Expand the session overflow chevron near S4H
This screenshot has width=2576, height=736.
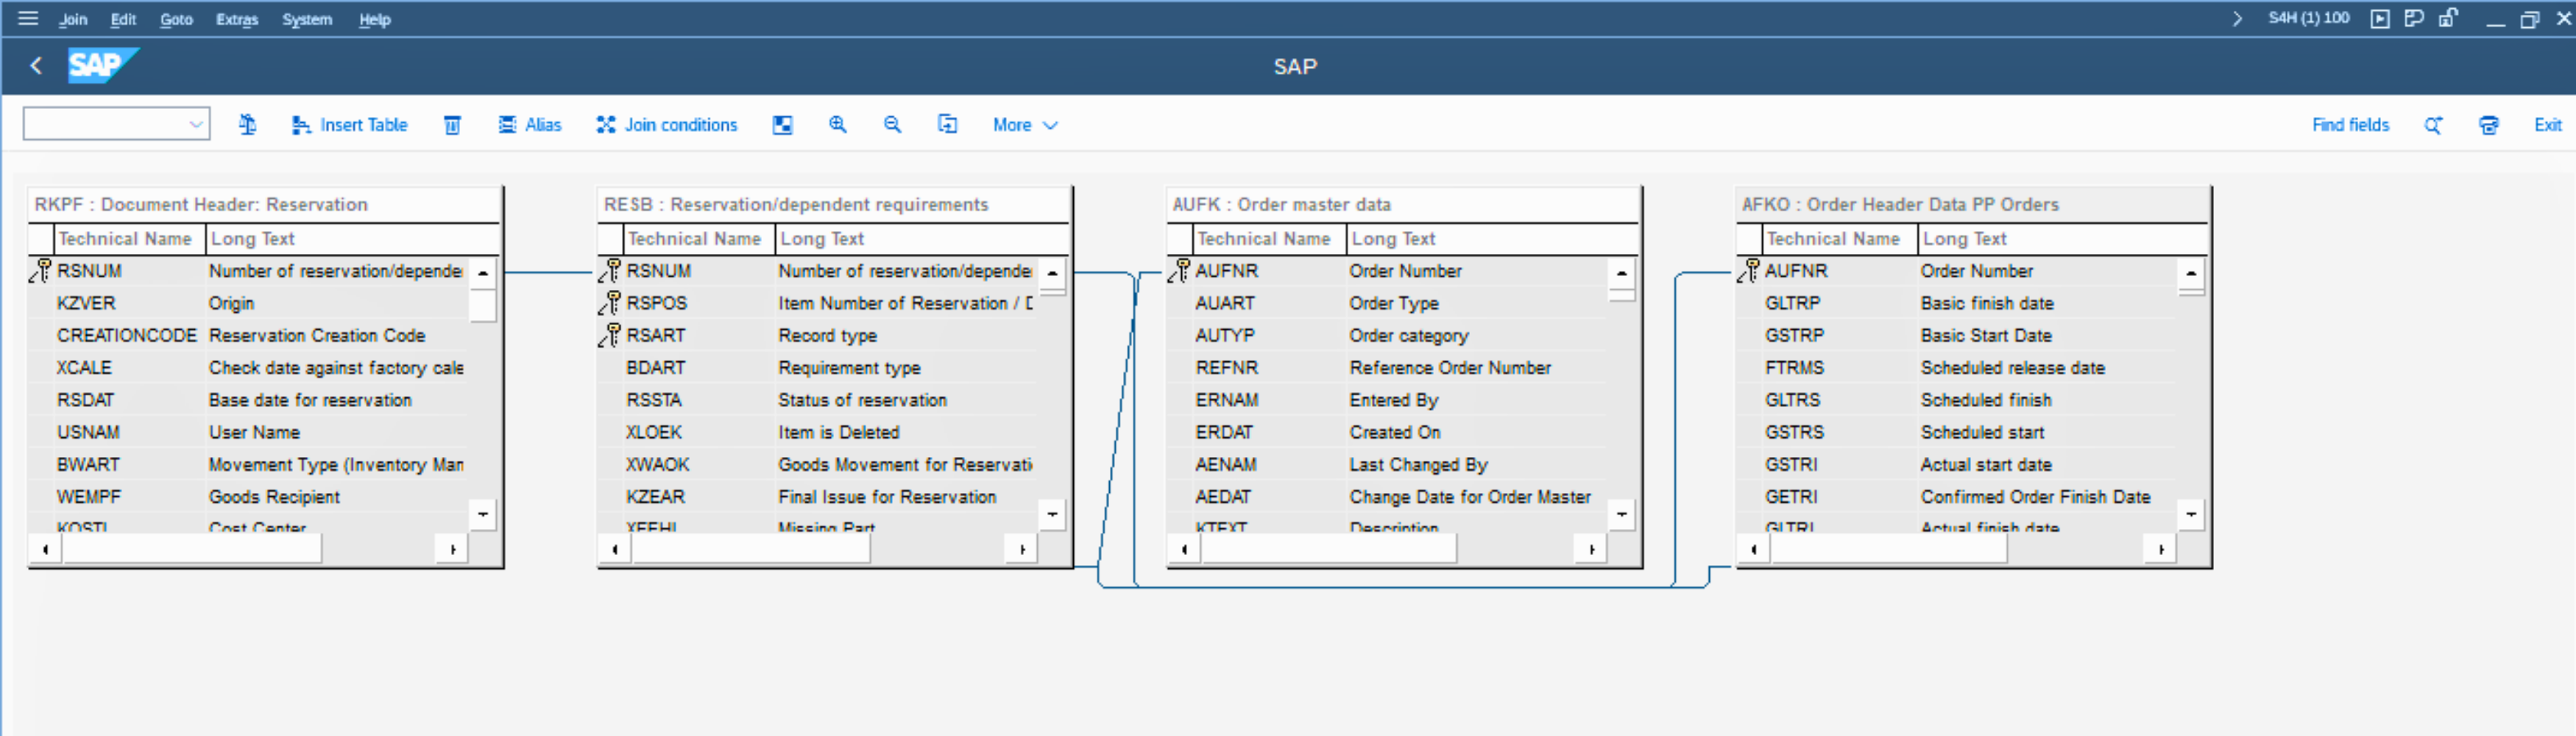point(2237,18)
